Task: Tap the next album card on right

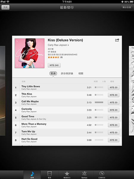Action: tap(131, 91)
